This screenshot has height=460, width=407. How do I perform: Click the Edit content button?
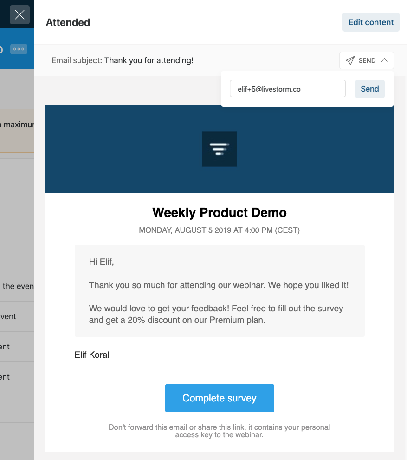[371, 22]
